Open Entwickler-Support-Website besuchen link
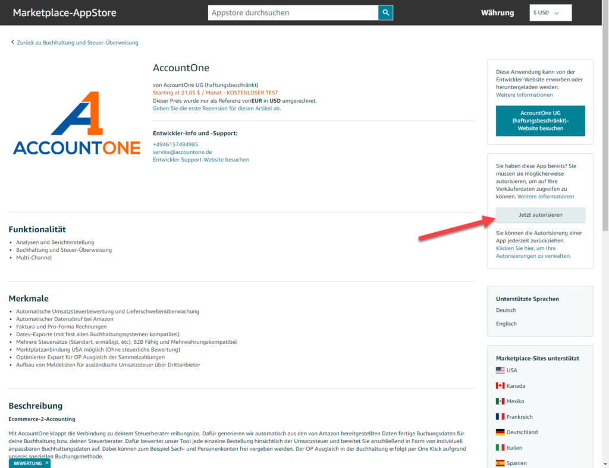This screenshot has height=468, width=609. [201, 159]
